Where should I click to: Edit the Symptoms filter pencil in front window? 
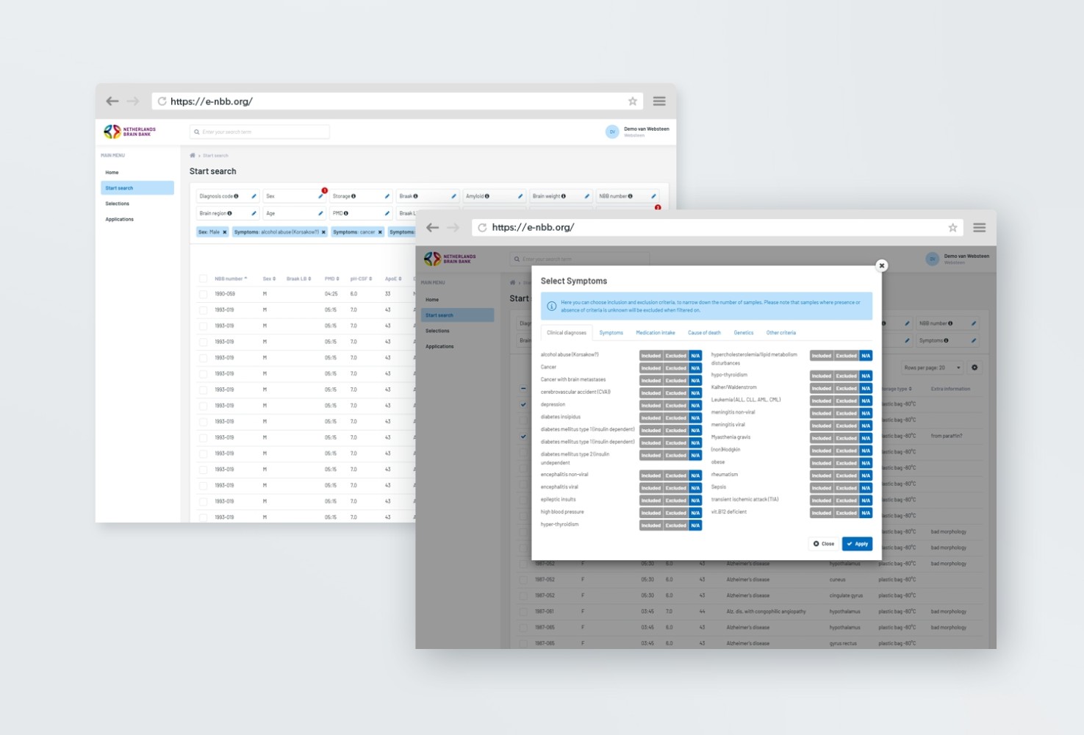[974, 340]
